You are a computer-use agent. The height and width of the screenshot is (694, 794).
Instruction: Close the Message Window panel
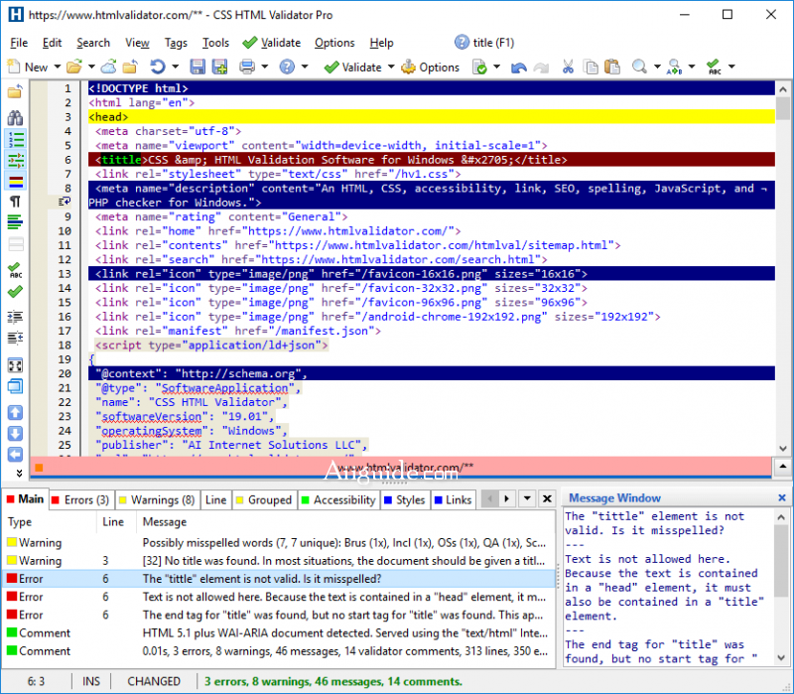(x=782, y=498)
